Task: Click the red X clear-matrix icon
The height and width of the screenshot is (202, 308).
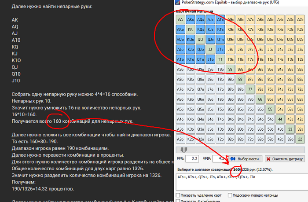Action: (268, 159)
